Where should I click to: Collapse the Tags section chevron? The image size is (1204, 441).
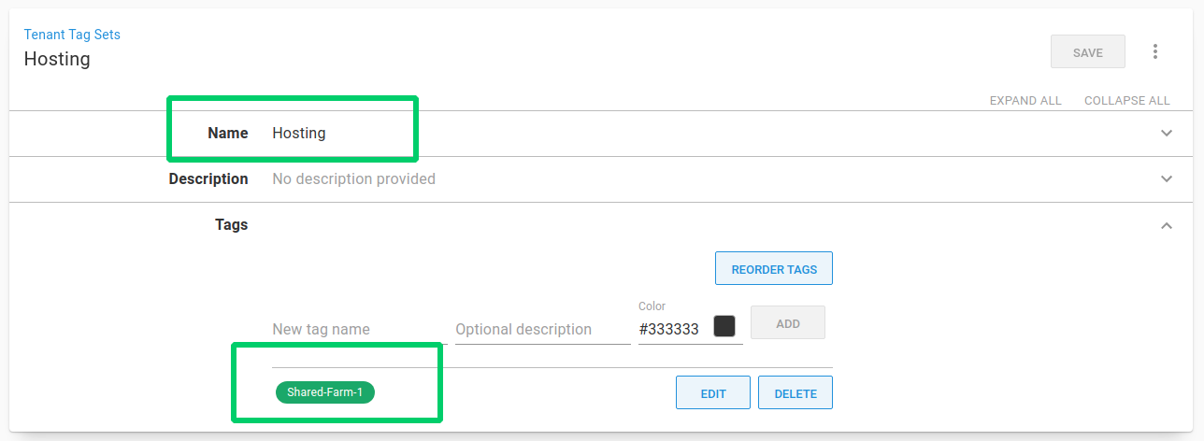(x=1166, y=225)
